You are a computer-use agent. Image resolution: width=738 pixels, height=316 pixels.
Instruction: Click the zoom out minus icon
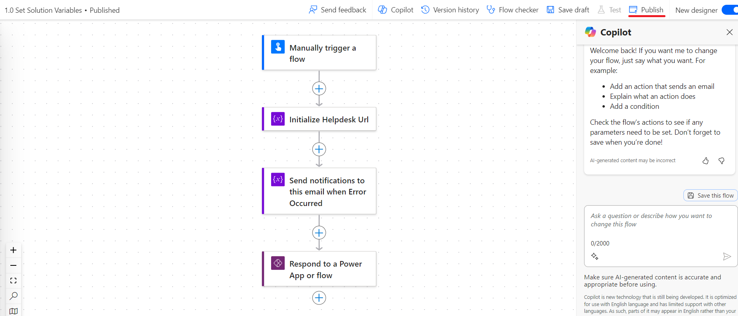(13, 265)
